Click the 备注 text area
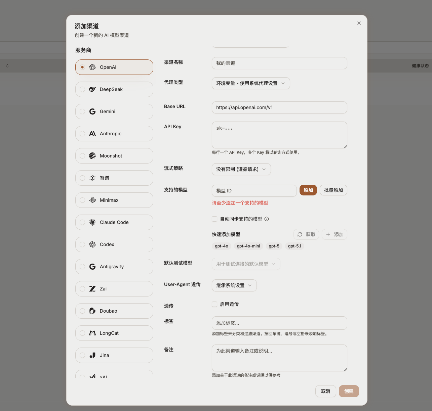 [x=279, y=358]
